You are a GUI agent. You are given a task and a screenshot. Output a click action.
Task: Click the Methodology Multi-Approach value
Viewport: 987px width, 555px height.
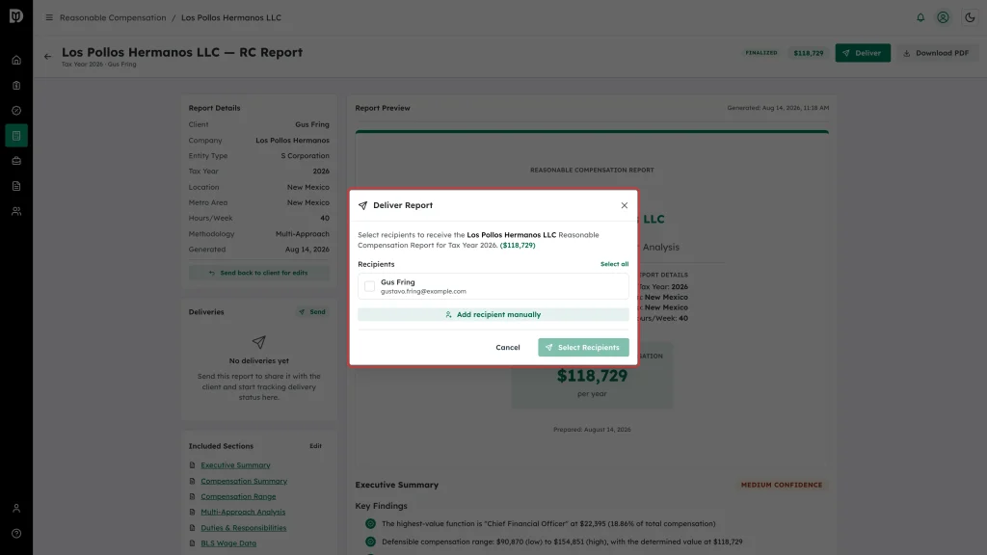point(302,234)
